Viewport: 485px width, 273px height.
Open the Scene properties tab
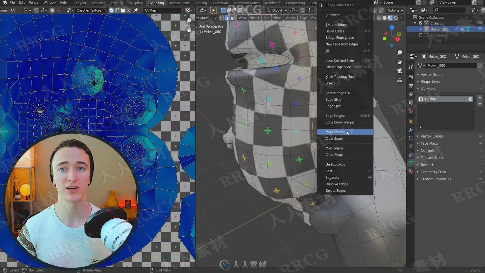pos(411,102)
